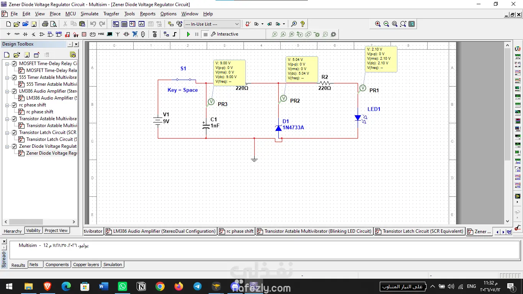Toggle switch S1 in the schematic
This screenshot has width=523, height=294.
[183, 80]
